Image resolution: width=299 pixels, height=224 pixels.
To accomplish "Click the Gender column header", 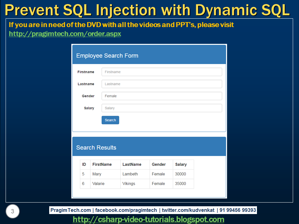I will click(x=158, y=164).
